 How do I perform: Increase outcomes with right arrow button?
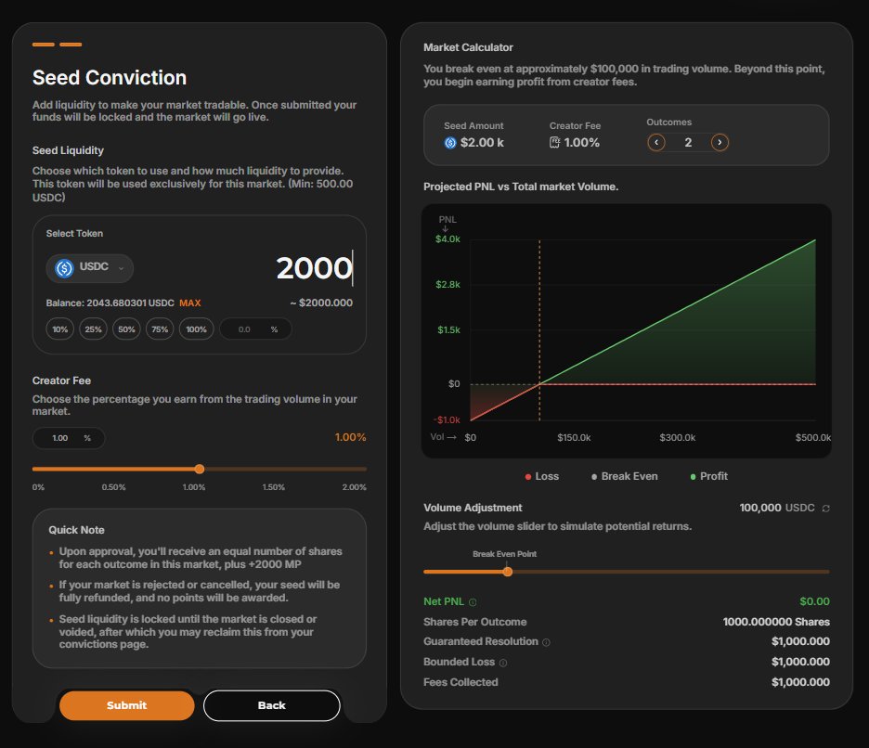click(x=720, y=142)
